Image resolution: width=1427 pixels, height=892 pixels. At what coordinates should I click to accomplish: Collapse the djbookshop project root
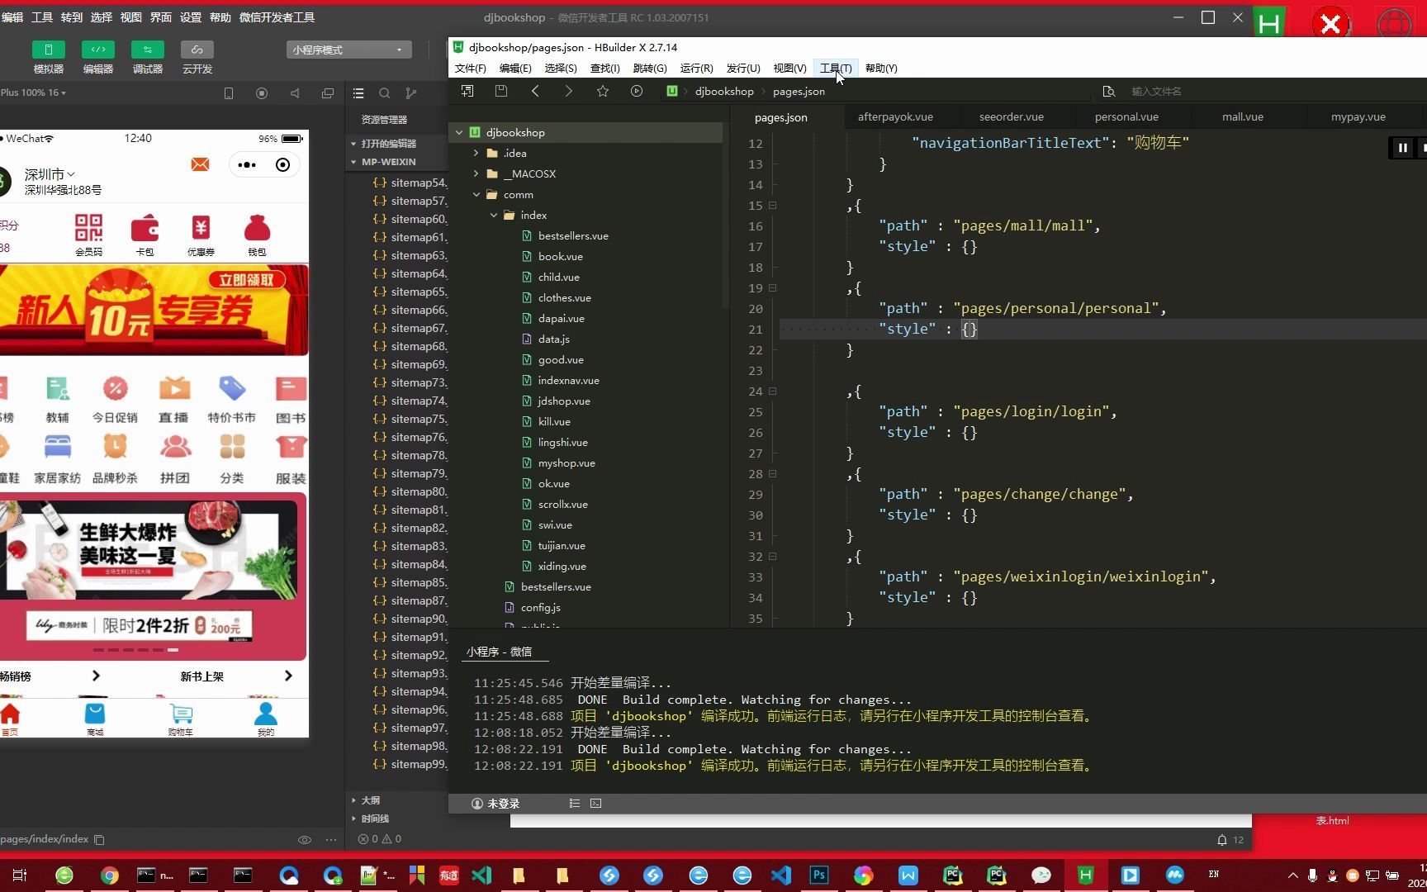click(459, 132)
